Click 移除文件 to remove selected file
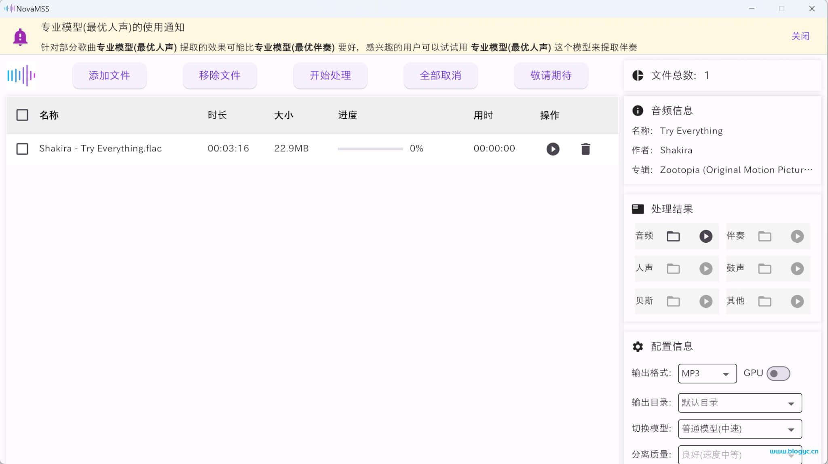The width and height of the screenshot is (828, 464). [220, 75]
